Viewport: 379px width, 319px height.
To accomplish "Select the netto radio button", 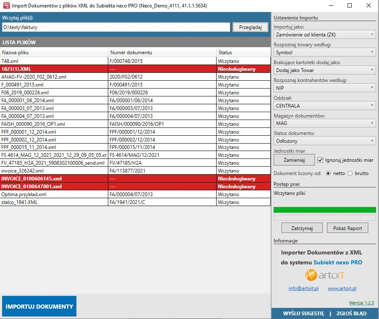I will pyautogui.click(x=328, y=173).
